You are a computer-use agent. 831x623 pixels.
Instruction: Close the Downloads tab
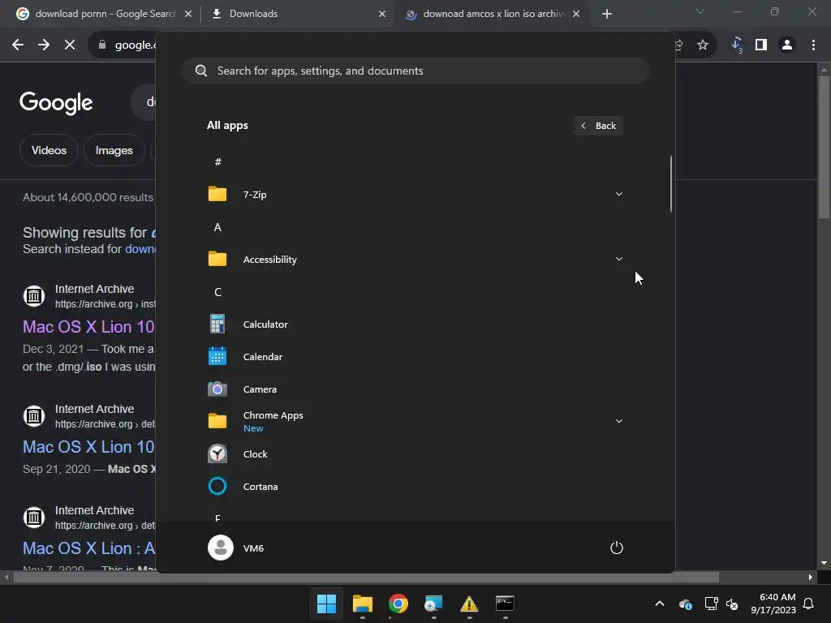[x=382, y=14]
